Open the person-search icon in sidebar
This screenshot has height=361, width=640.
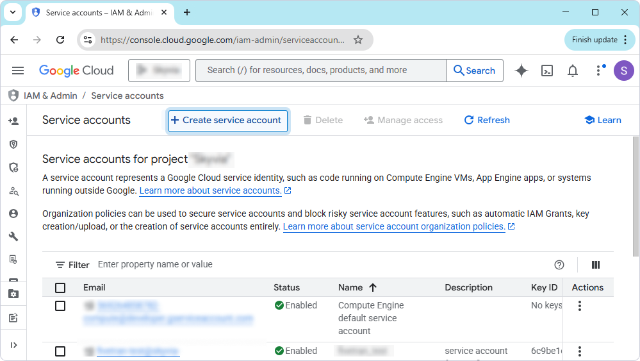click(x=13, y=190)
